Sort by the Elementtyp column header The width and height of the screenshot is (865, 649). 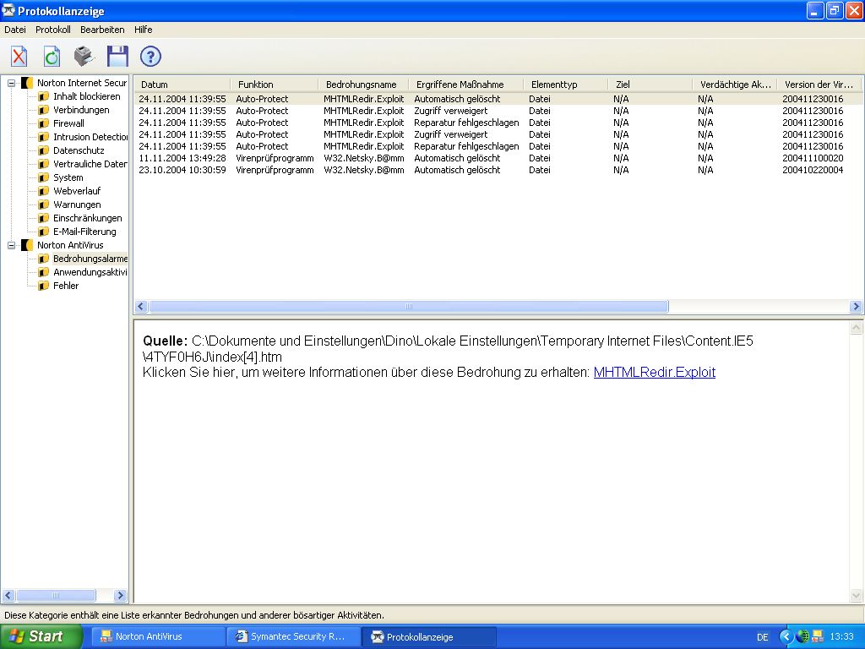pos(565,85)
